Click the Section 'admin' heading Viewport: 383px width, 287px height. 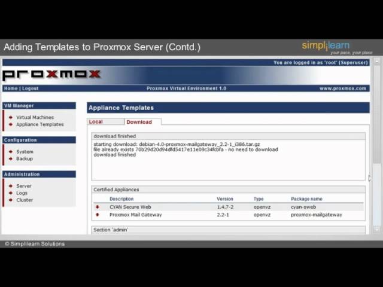(229, 230)
